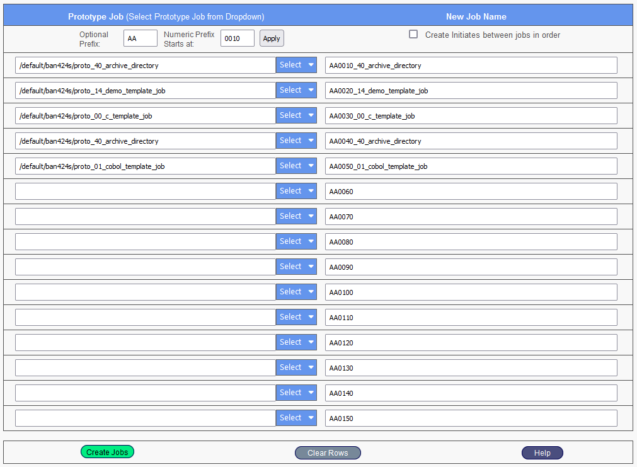Open Select dropdown beside the AA0060 row
The width and height of the screenshot is (637, 467).
[x=296, y=191]
